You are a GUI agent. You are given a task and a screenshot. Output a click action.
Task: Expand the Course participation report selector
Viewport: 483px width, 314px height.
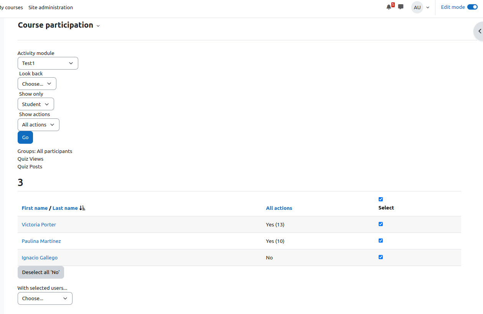tap(98, 26)
